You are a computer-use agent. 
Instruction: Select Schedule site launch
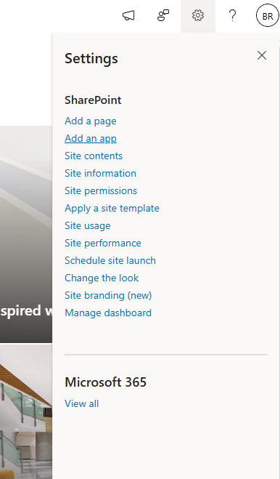click(110, 260)
